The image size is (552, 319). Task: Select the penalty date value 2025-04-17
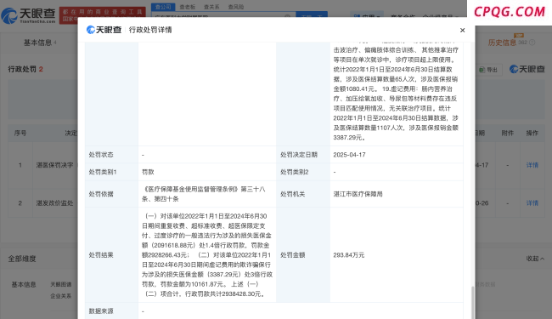pos(349,155)
